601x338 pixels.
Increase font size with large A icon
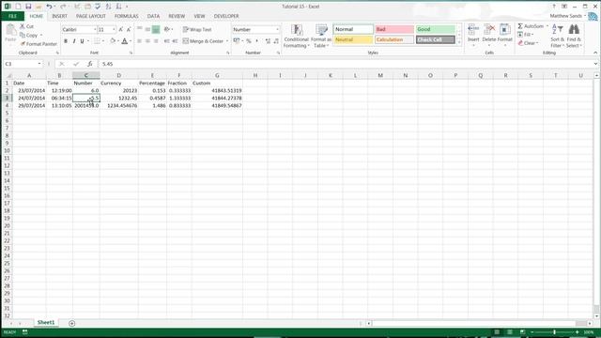(121, 29)
